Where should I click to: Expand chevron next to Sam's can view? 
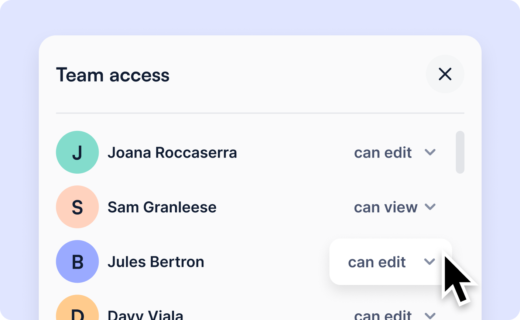[x=430, y=207]
